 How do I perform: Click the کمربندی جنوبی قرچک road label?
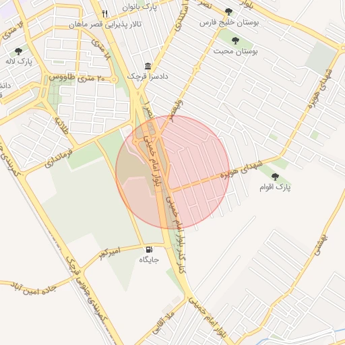click(x=86, y=289)
